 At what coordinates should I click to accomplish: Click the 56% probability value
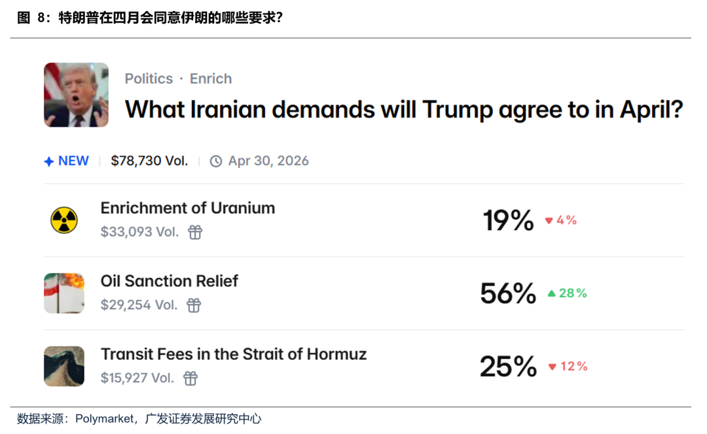tap(508, 294)
